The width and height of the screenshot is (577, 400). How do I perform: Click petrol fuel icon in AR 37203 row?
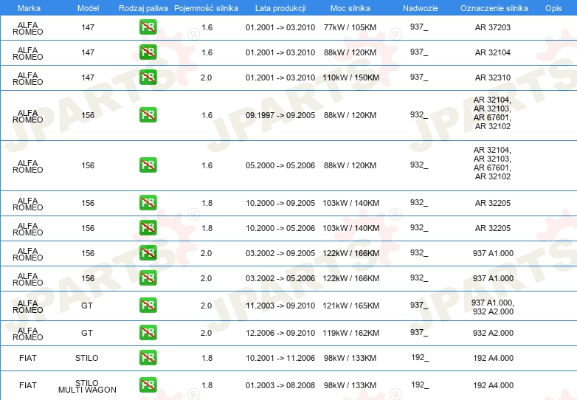pyautogui.click(x=148, y=27)
